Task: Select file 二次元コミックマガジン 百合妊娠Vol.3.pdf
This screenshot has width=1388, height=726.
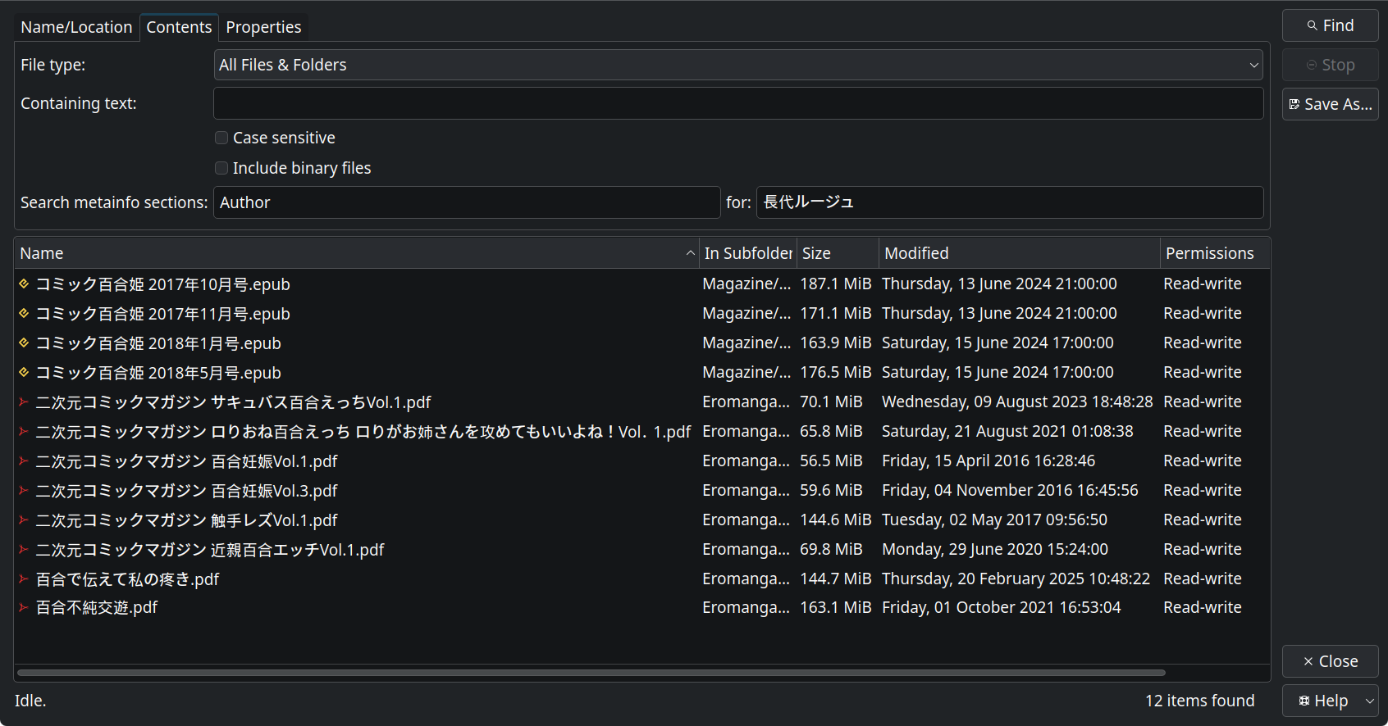Action: tap(186, 491)
